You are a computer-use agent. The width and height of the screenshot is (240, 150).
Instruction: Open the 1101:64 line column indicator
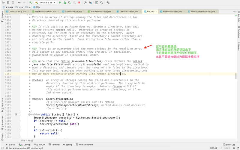pos(213,148)
